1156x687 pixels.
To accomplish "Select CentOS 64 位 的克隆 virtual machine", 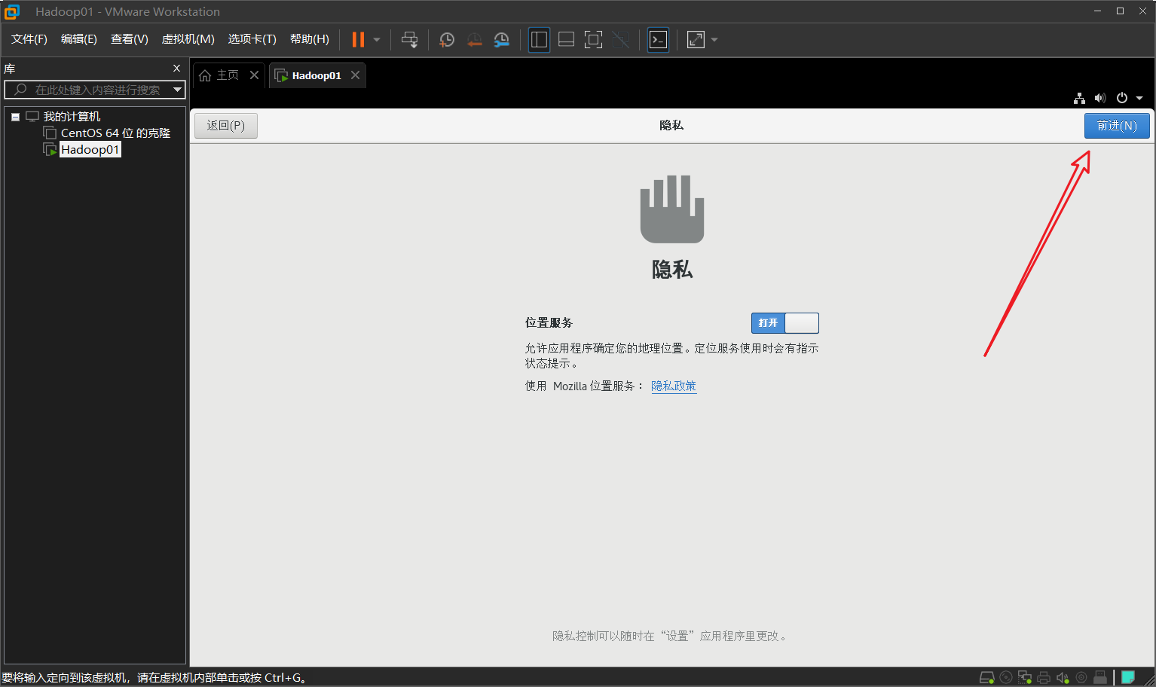I will click(115, 133).
